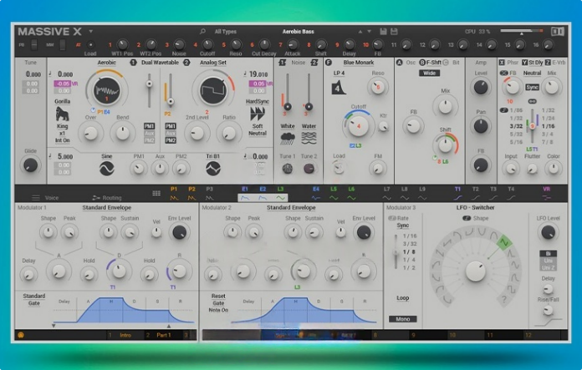Click the Noise 2 slot icon

pyautogui.click(x=314, y=63)
